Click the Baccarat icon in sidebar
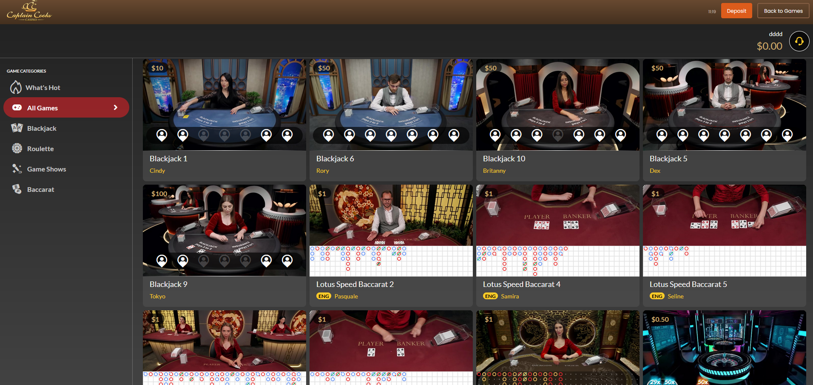The height and width of the screenshot is (385, 813). (x=17, y=189)
